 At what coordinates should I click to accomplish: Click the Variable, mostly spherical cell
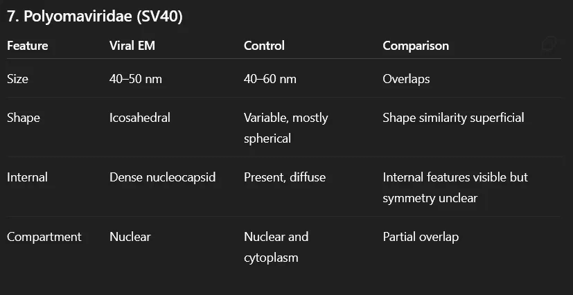(x=285, y=127)
